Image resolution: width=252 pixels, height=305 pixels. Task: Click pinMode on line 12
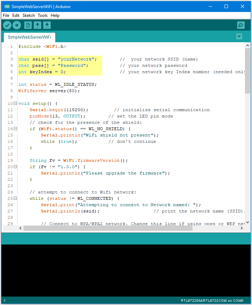39,116
